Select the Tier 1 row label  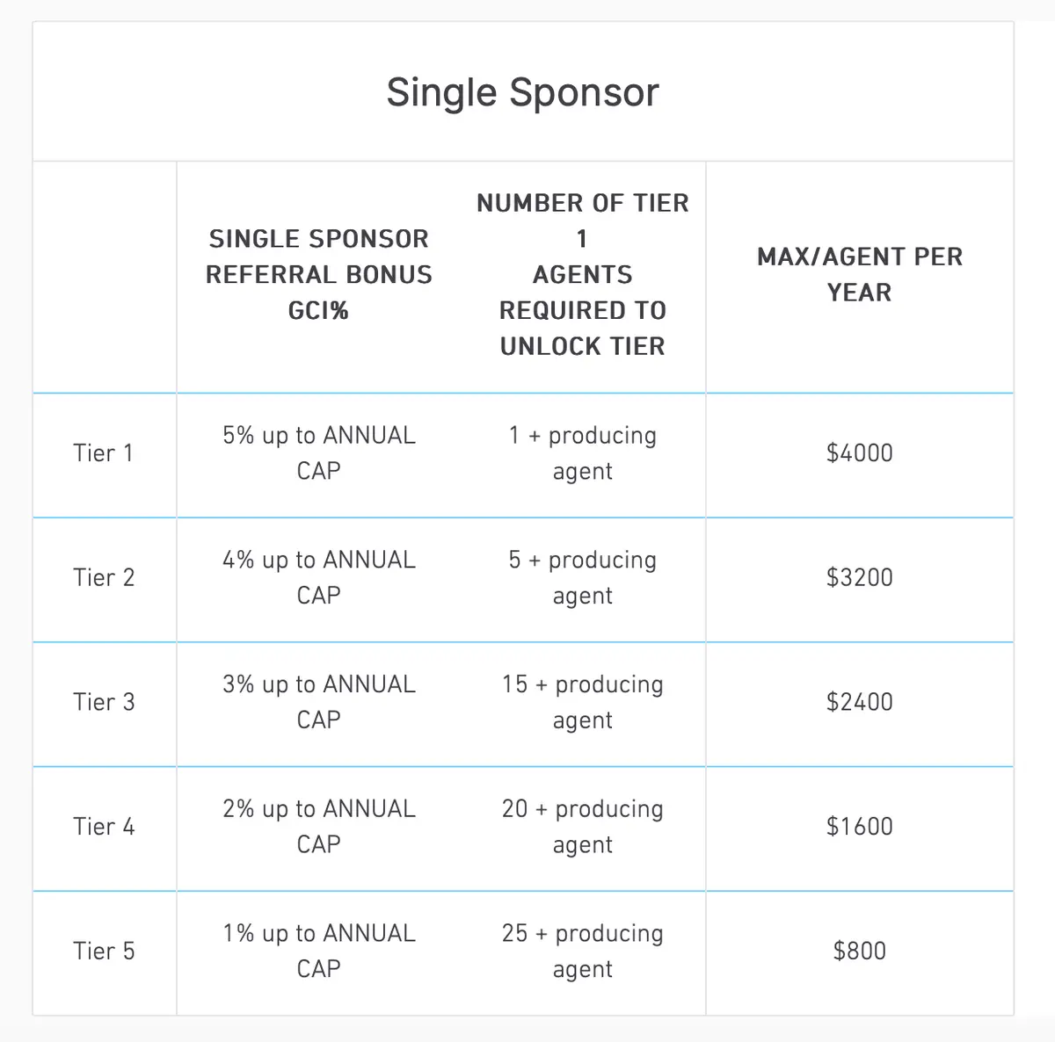pos(104,453)
